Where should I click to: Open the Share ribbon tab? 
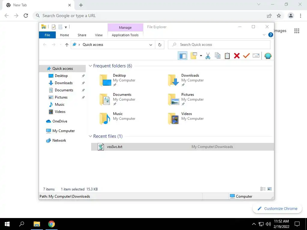(x=82, y=35)
